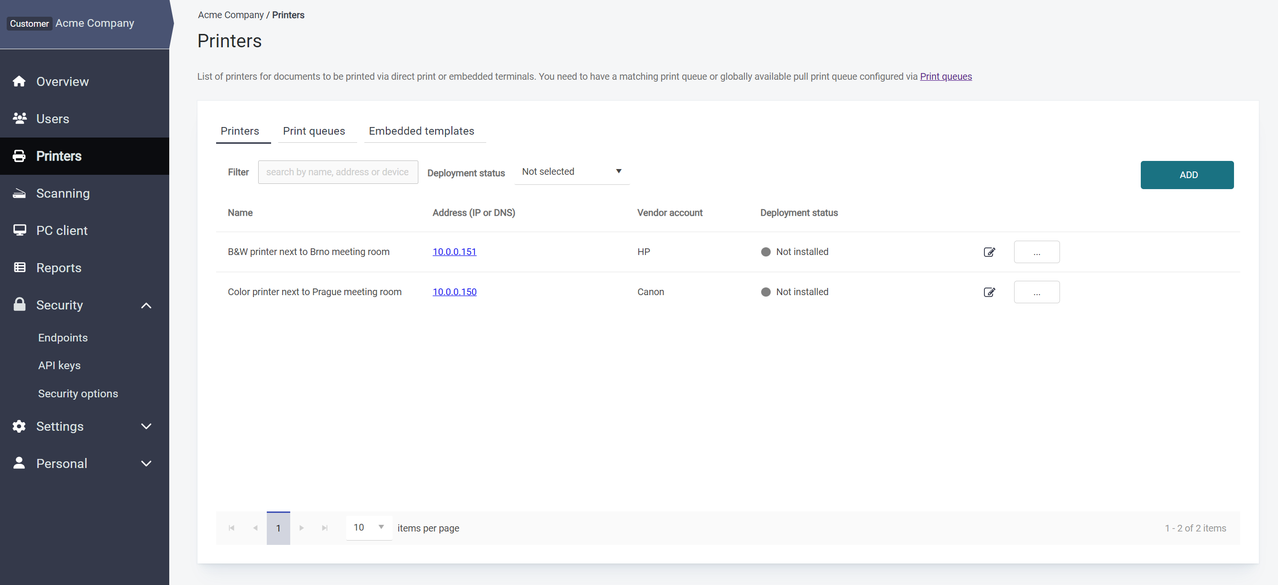Sort by Deployment status column header
This screenshot has width=1278, height=585.
tap(799, 213)
